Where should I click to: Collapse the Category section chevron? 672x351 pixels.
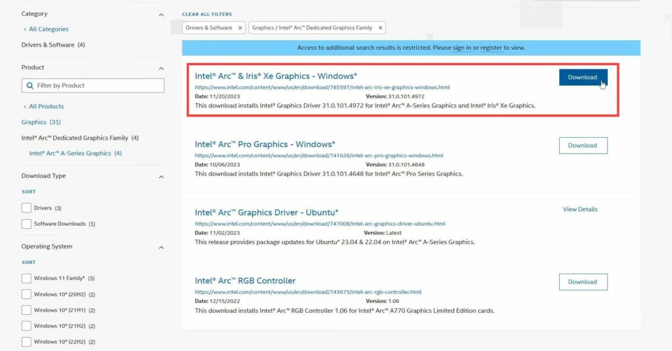coord(161,15)
